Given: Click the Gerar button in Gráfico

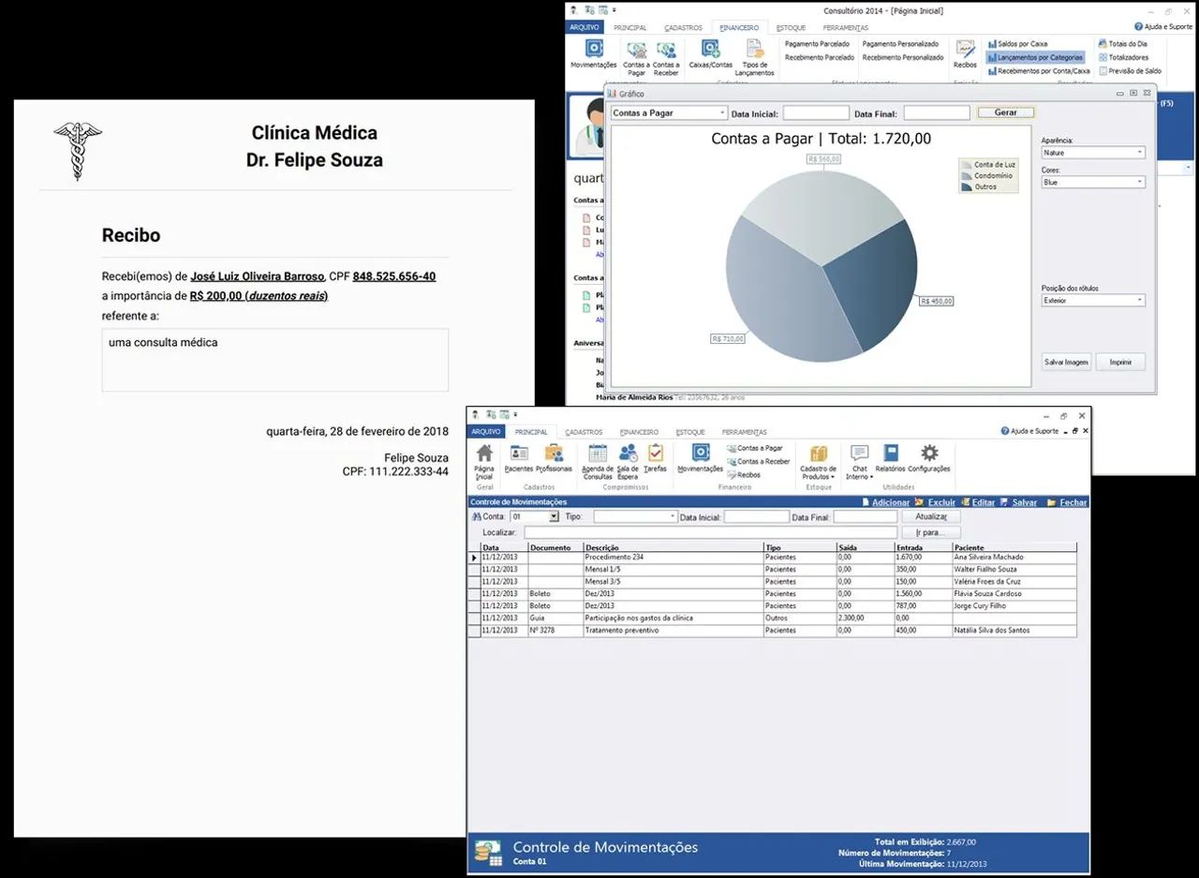Looking at the screenshot, I should [1006, 112].
